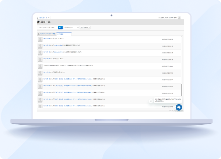The width and height of the screenshot is (221, 159).
Task: Click the home icon beside 履歴一覧
Action: pyautogui.click(x=38, y=22)
